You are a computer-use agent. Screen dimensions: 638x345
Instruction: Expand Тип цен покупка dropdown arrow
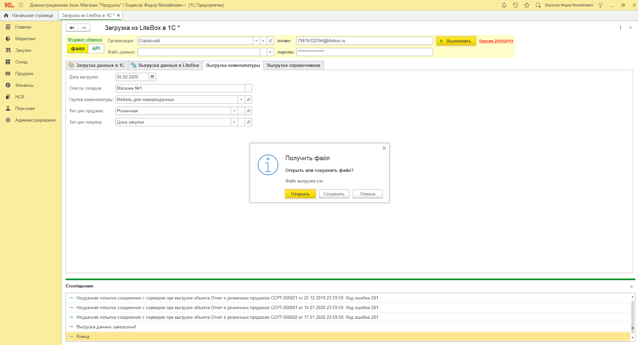point(234,122)
